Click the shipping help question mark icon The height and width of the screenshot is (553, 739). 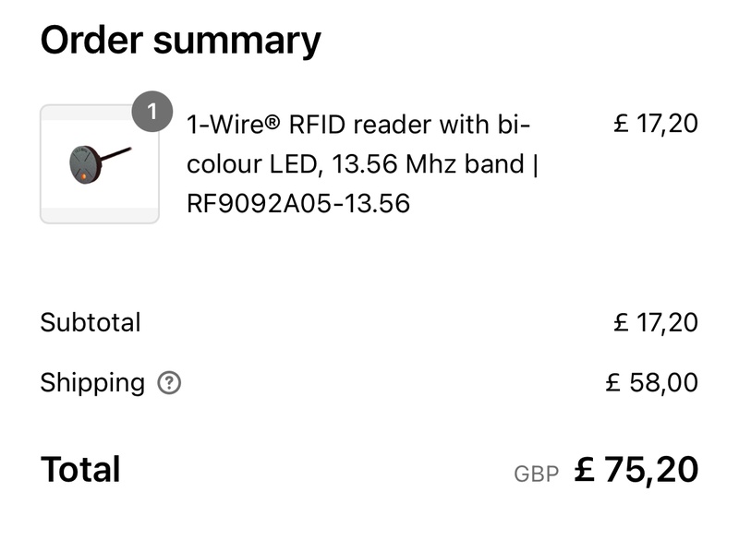pos(169,382)
